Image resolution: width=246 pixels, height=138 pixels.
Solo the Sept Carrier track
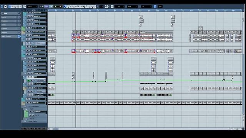click(32, 88)
